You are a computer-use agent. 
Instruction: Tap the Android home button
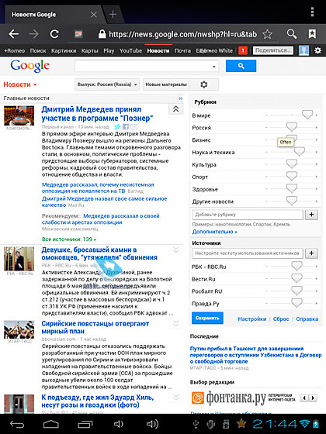pyautogui.click(x=51, y=424)
